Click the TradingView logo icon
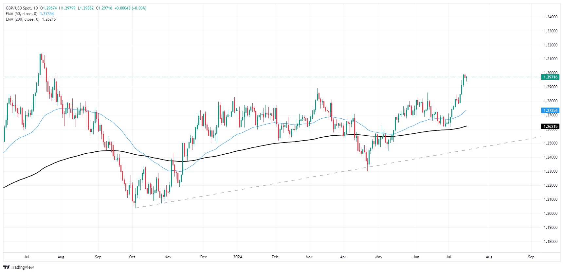Image resolution: width=564 pixels, height=273 pixels. [x=6, y=267]
